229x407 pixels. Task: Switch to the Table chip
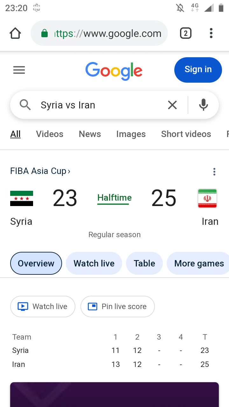point(144,263)
